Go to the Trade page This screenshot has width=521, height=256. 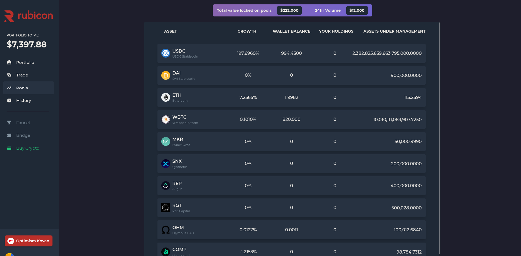(x=29, y=75)
